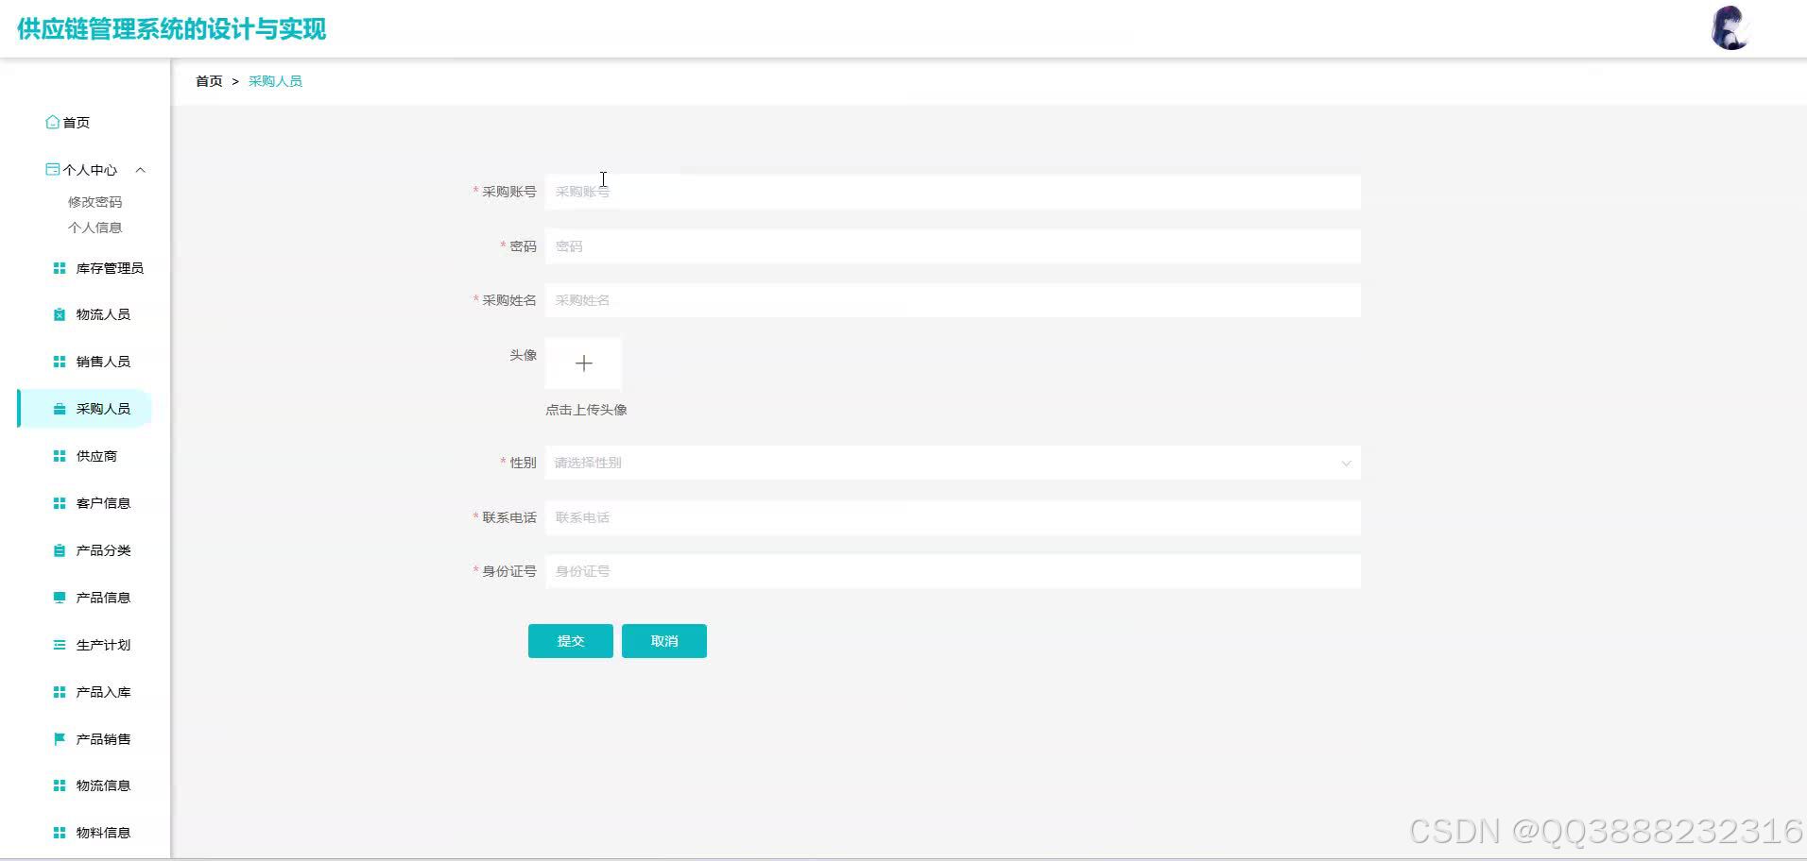This screenshot has height=861, width=1807.
Task: Click the briefcase icon for 采购人员
Action: coord(60,409)
